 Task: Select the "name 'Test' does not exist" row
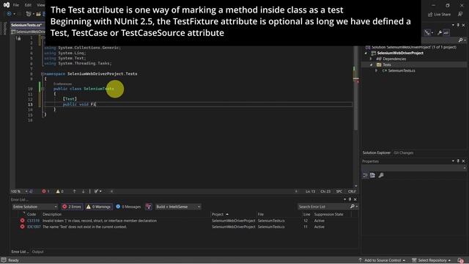click(184, 227)
